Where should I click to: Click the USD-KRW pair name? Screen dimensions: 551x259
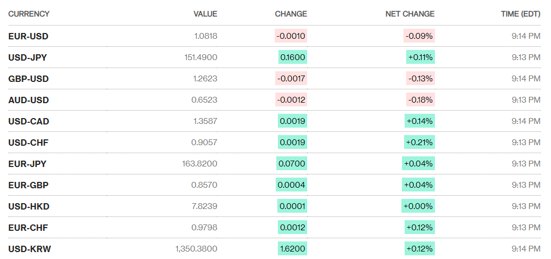click(x=30, y=249)
